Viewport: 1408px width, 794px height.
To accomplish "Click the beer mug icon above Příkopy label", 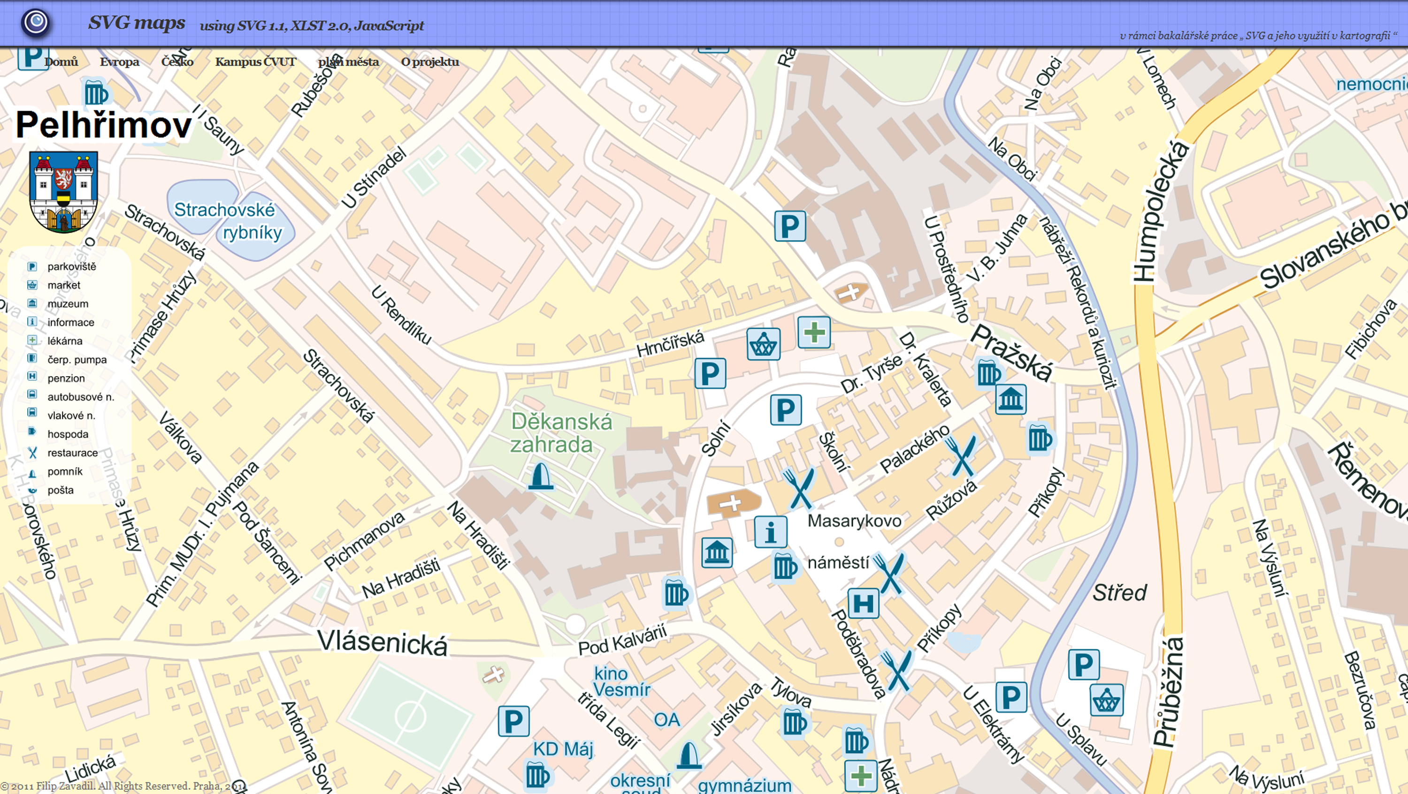I will [x=1039, y=438].
